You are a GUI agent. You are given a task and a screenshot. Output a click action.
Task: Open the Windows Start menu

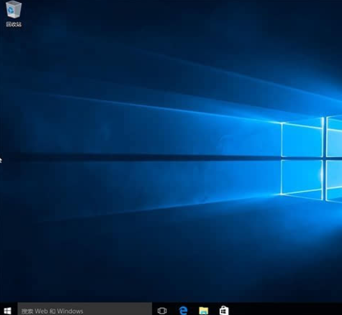click(8, 311)
